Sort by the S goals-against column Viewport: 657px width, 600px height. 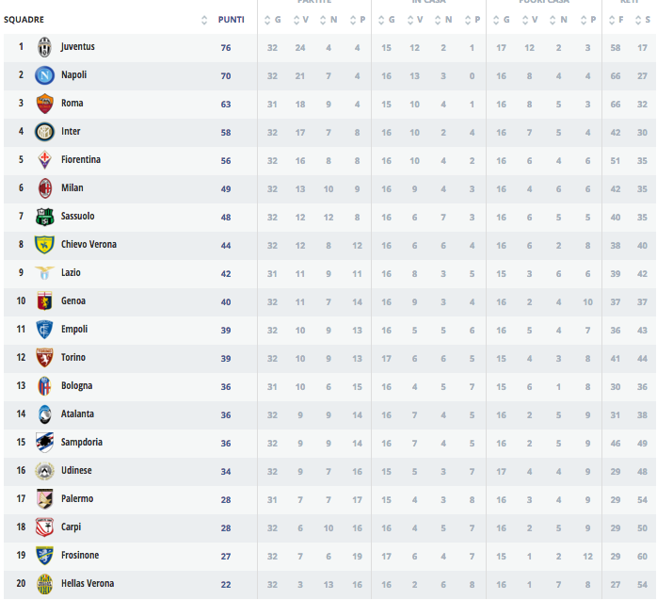click(x=642, y=20)
